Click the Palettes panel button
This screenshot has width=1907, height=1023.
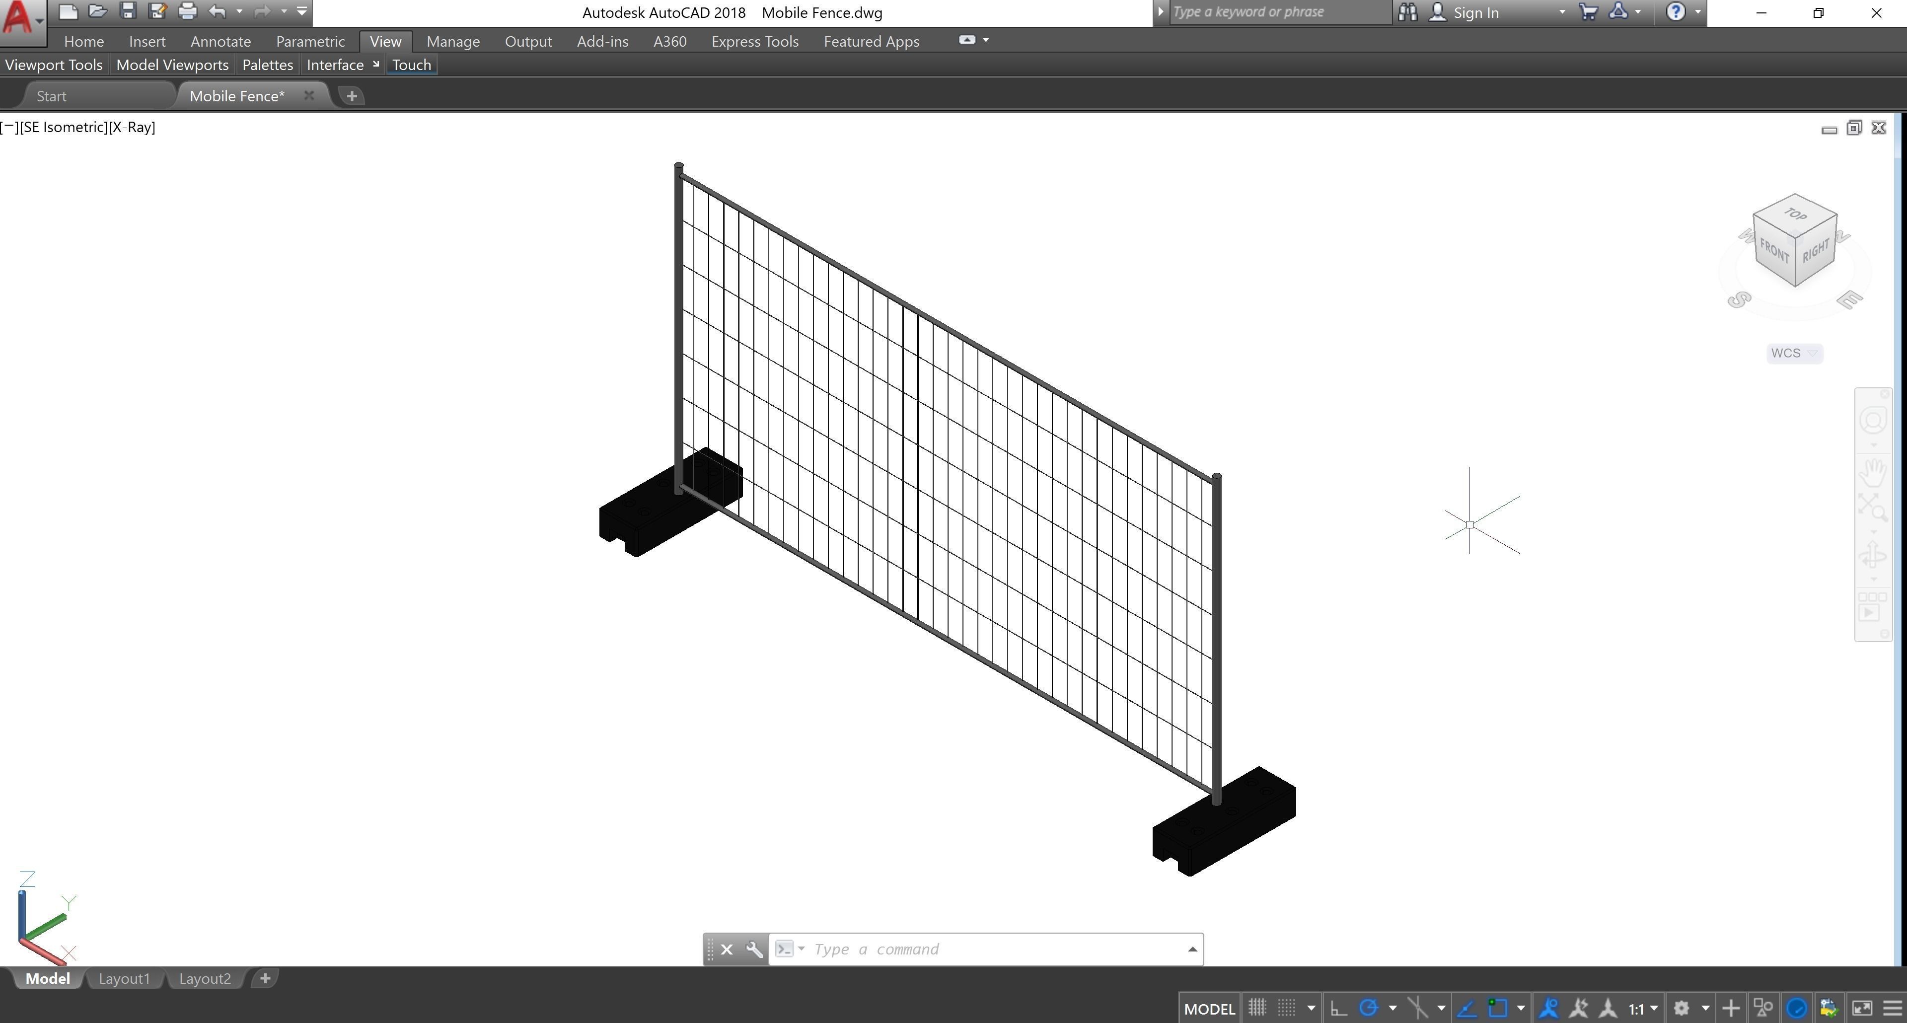267,65
